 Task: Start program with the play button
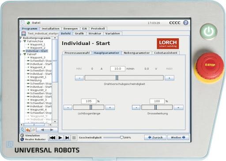(60, 138)
